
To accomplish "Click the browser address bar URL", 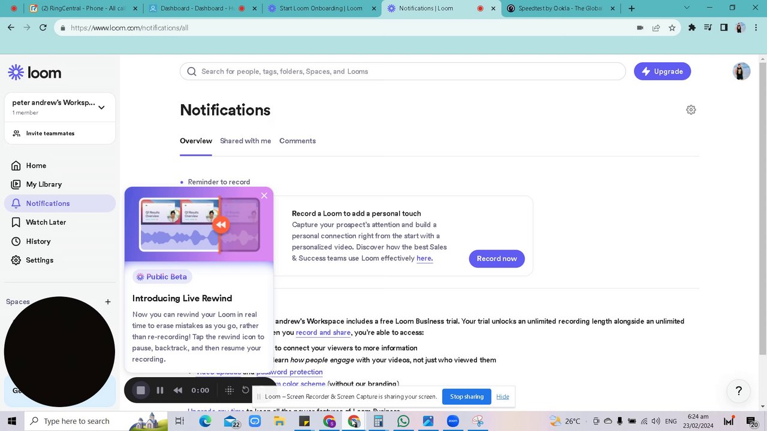I will click(x=129, y=28).
